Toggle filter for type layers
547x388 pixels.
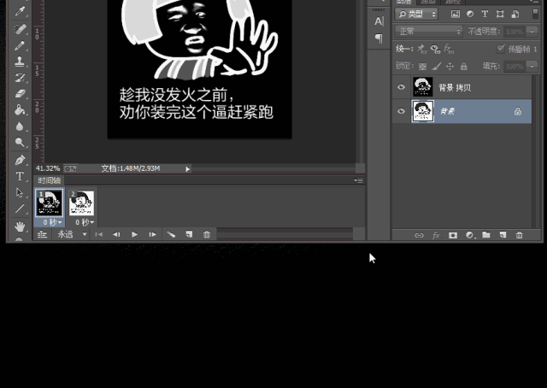pos(485,14)
